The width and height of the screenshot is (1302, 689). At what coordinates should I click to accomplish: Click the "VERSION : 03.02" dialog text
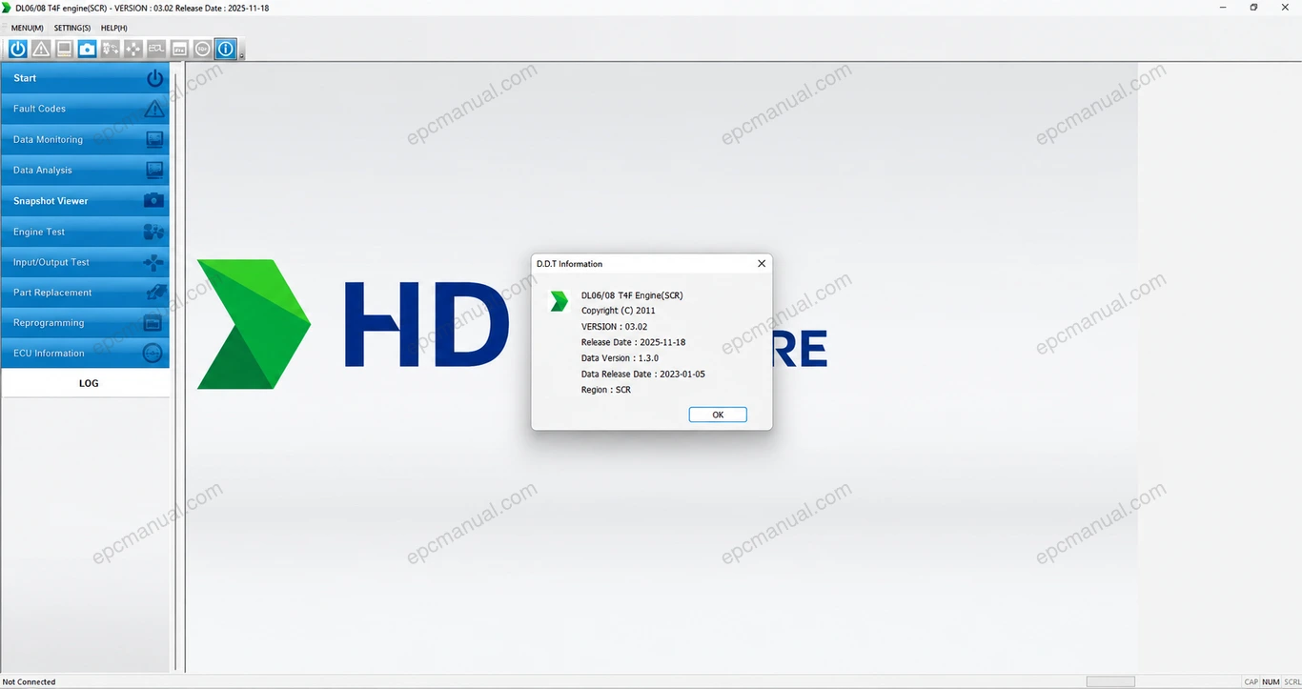point(614,327)
